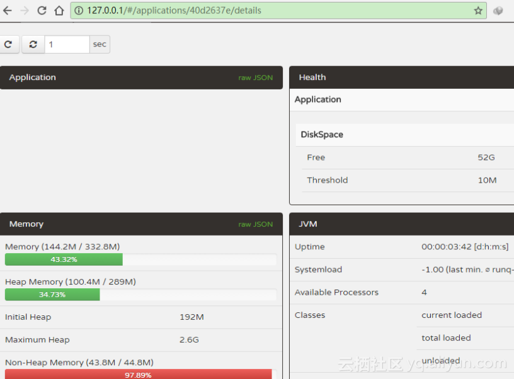The height and width of the screenshot is (379, 514).
Task: Click the Threshold label
Action: click(x=327, y=180)
